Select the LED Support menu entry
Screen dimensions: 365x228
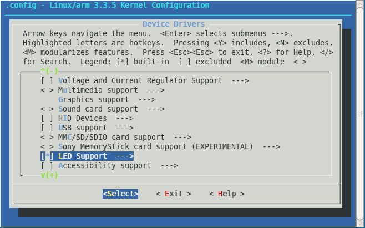click(x=87, y=156)
